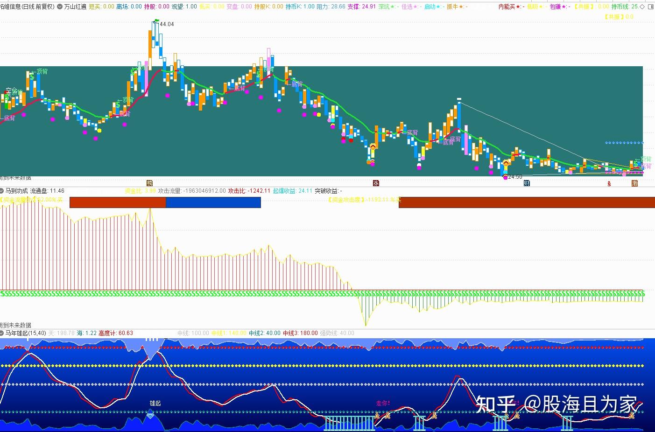Click the 内能买★ indicator label
This screenshot has height=432, width=655.
[512, 7]
